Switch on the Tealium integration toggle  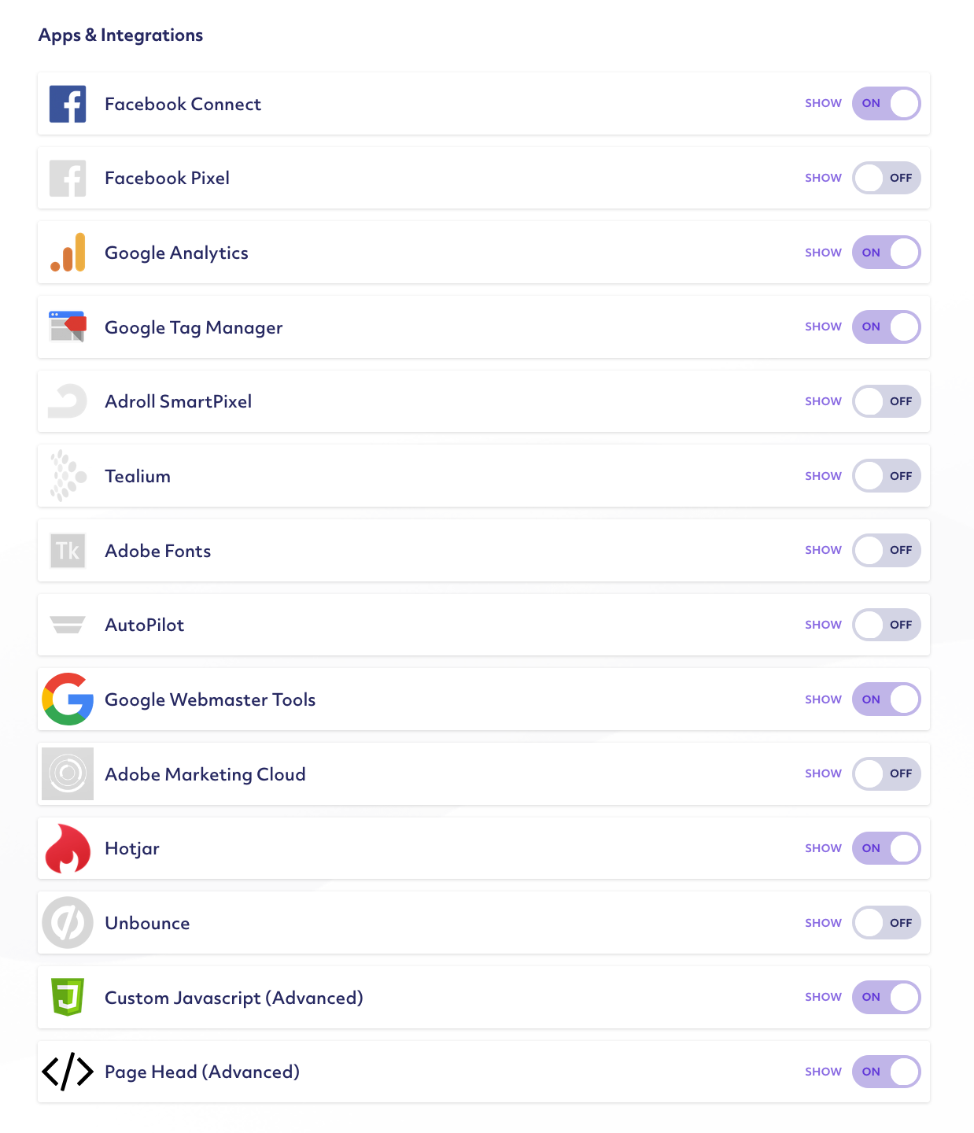point(886,476)
